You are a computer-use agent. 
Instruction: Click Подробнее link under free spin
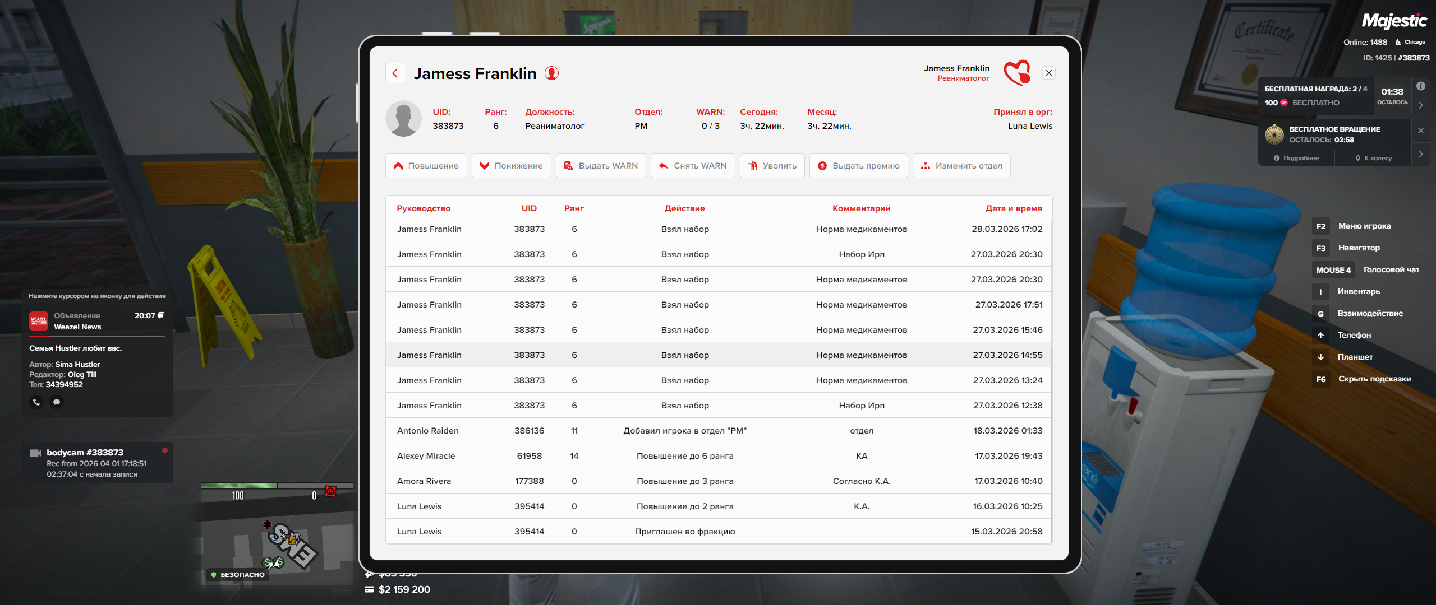click(1296, 158)
